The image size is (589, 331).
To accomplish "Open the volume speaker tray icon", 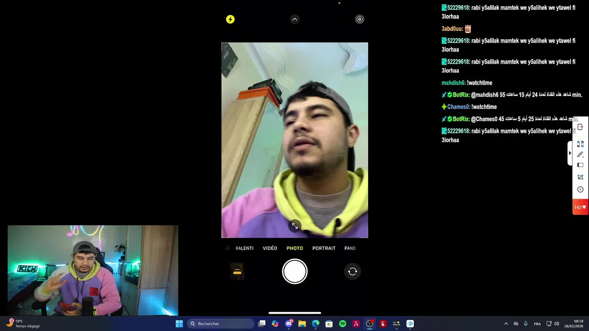I will click(556, 324).
